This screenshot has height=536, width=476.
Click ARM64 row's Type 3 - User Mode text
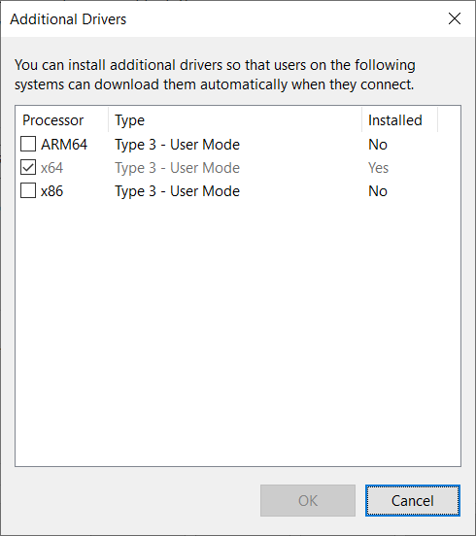[177, 145]
